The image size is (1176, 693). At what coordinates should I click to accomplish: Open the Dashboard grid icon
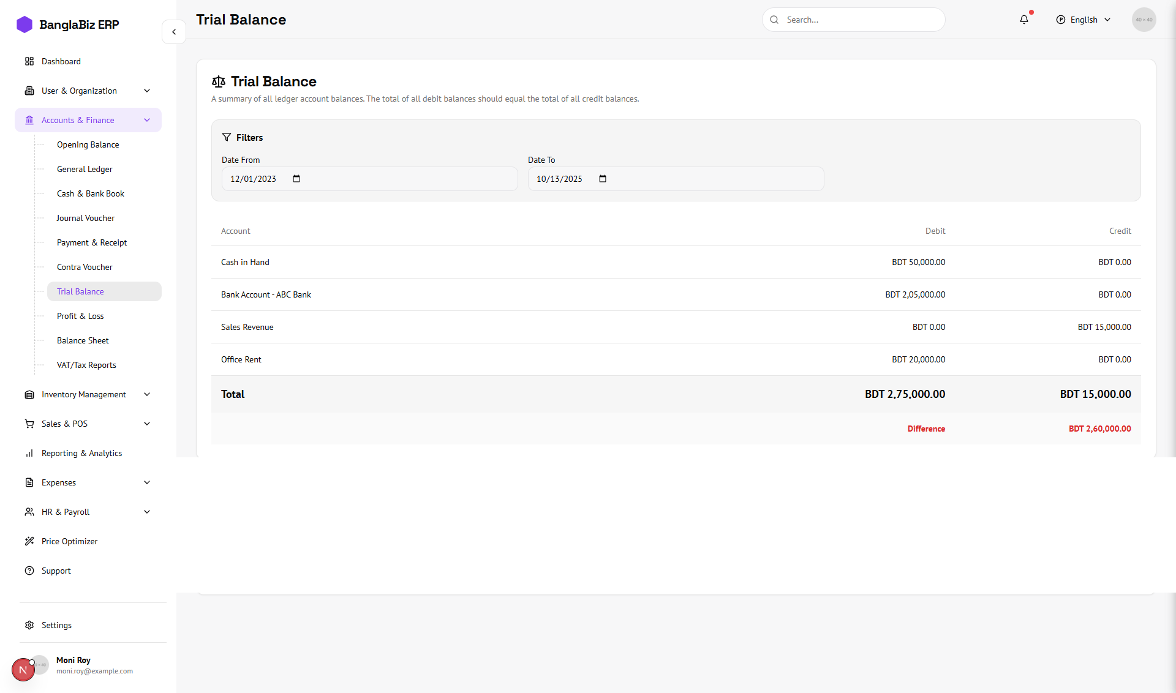pos(29,61)
